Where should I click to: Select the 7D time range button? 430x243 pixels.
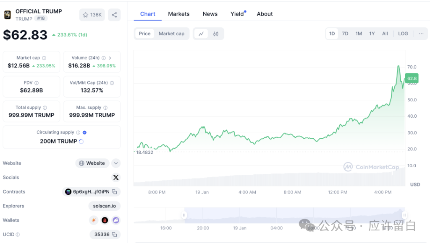(x=345, y=34)
